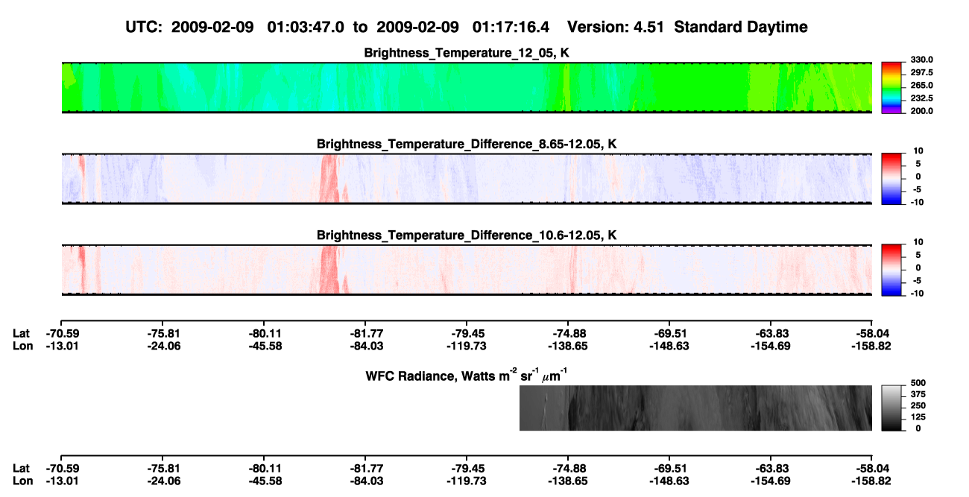Click the WFC Radiance plot title

[x=467, y=375]
